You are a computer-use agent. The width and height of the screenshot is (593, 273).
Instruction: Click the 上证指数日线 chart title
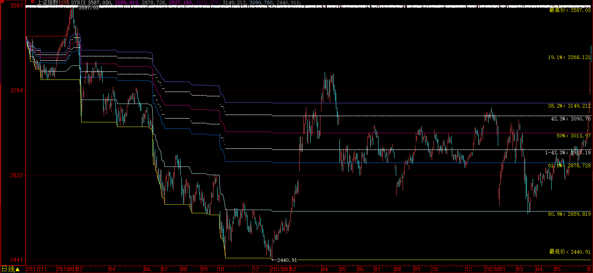53,3
